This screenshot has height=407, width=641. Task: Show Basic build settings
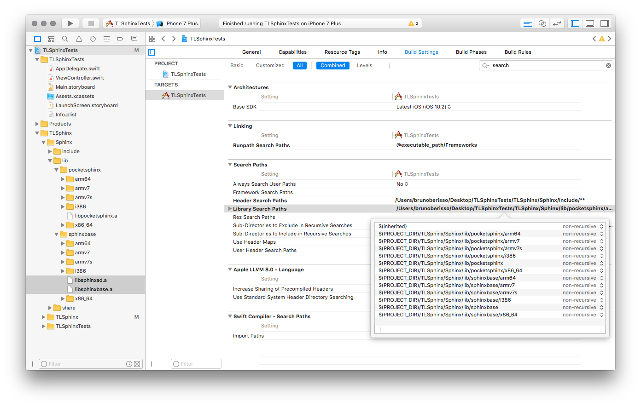coord(237,65)
